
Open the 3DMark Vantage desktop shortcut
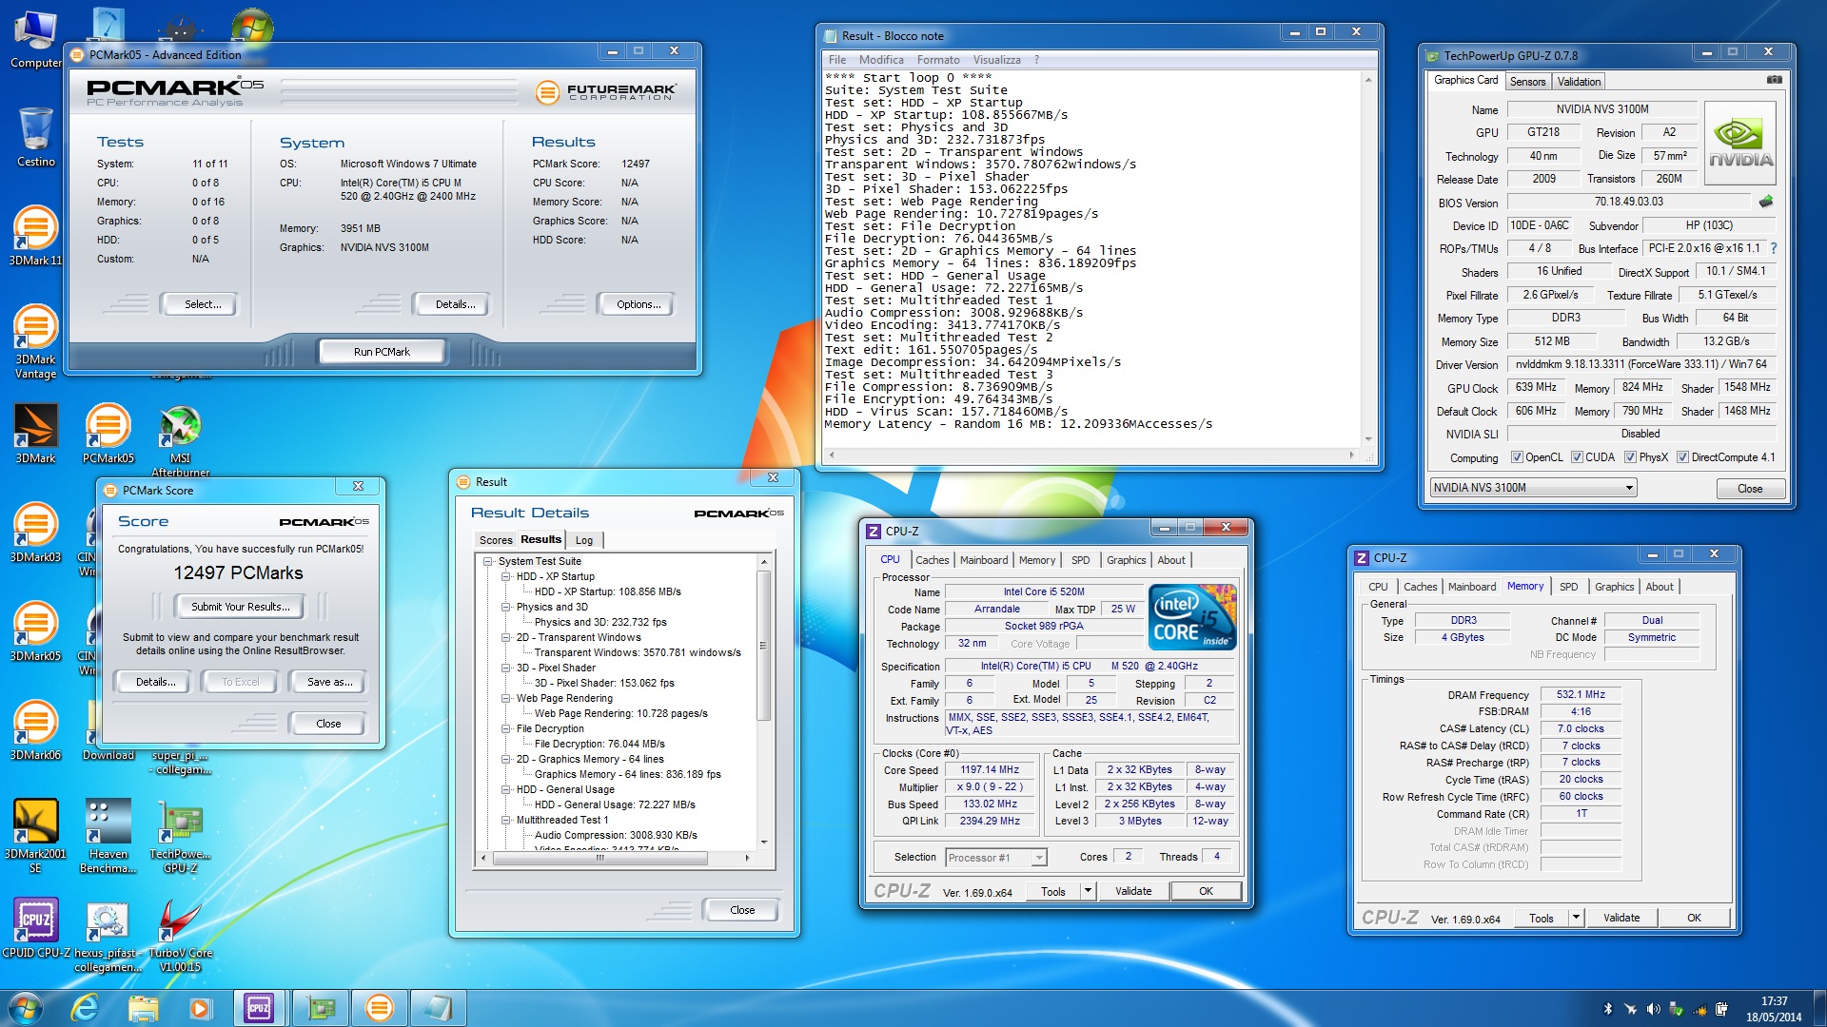[35, 342]
